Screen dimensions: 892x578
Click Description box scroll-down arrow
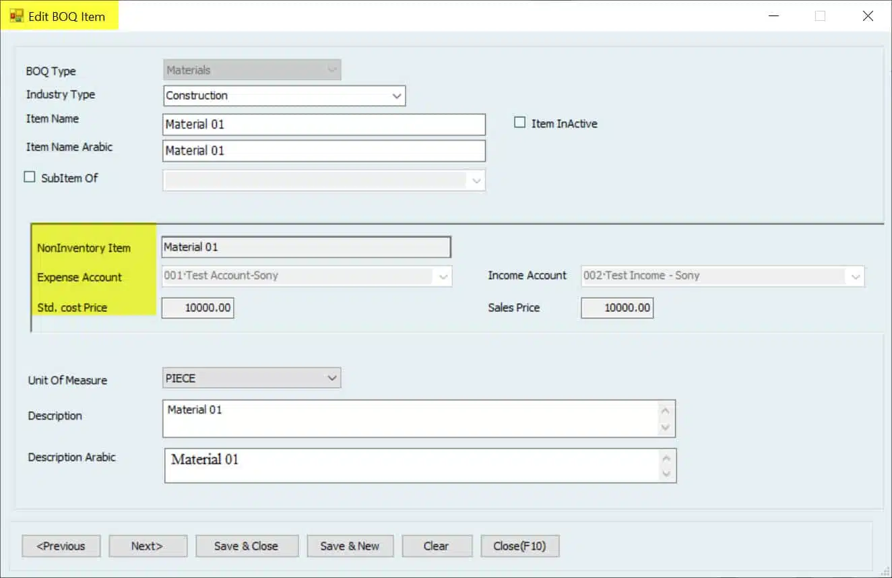(666, 427)
